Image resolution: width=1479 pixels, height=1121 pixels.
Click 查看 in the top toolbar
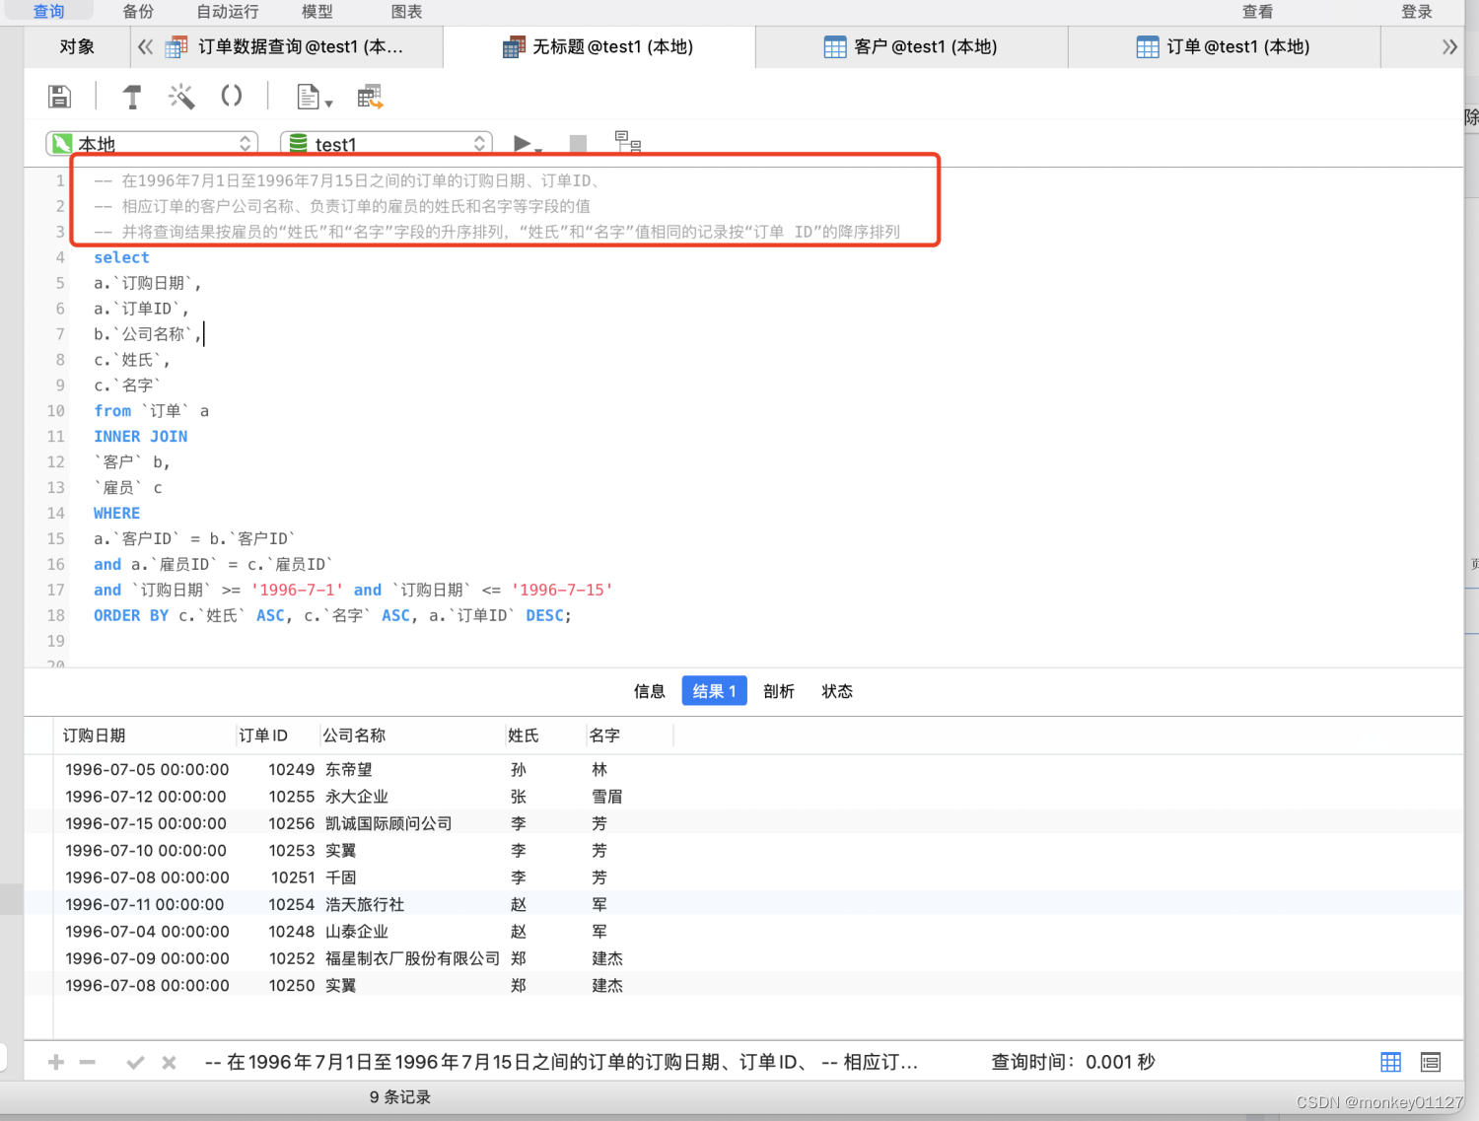coord(1257,11)
